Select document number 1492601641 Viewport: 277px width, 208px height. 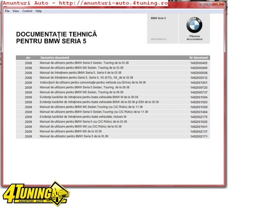pos(199,127)
